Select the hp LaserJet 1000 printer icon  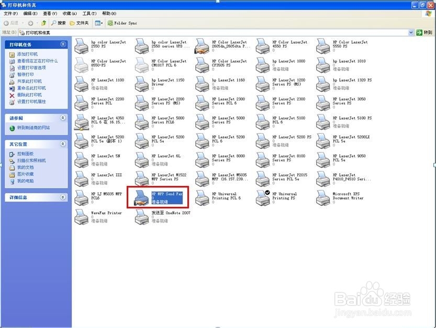(263, 65)
